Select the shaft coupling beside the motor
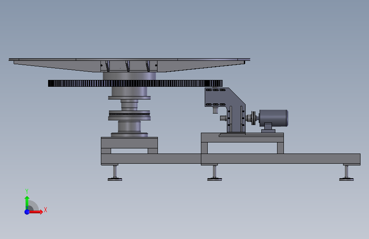This screenshot has width=369, height=239. (x=254, y=118)
